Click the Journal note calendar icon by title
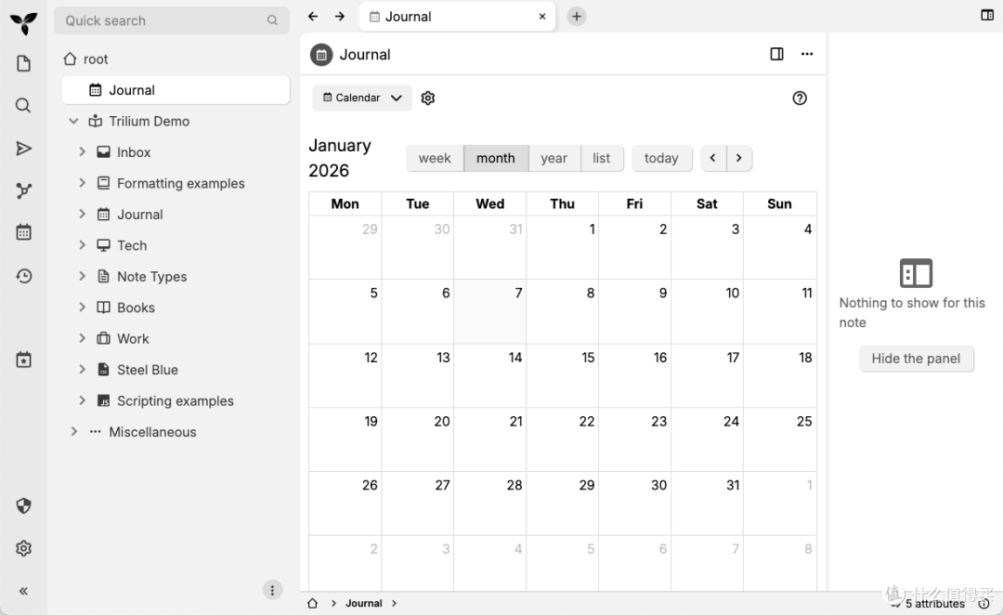The width and height of the screenshot is (1003, 615). click(321, 55)
